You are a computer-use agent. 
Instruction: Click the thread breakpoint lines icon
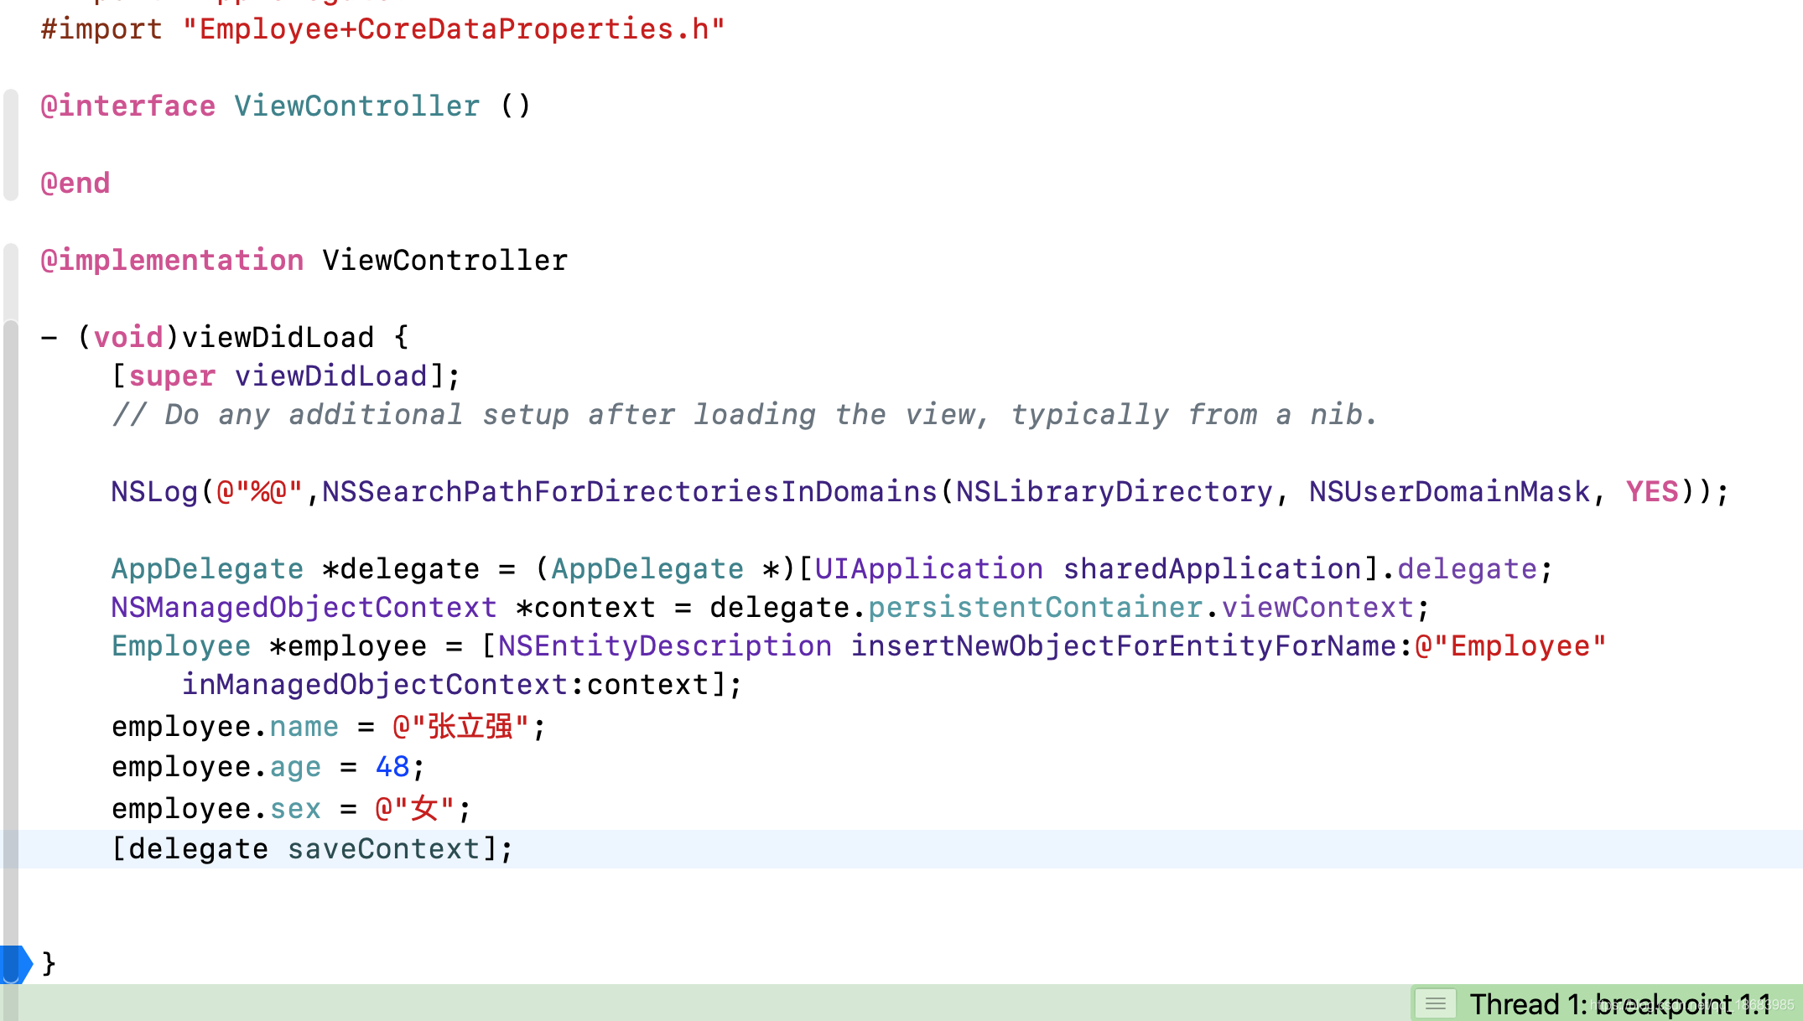tap(1435, 1003)
